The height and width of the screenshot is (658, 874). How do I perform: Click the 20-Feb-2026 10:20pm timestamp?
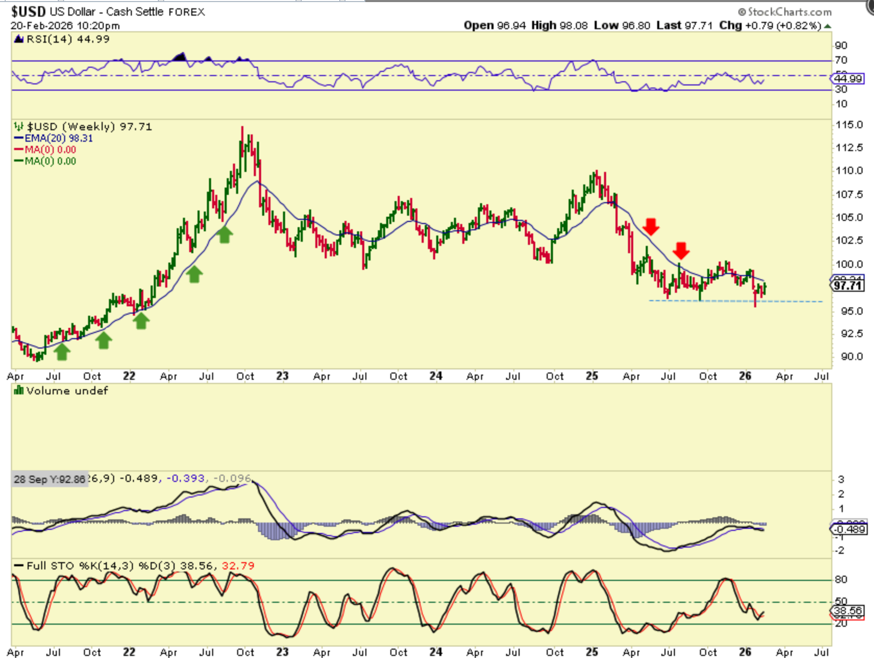click(65, 26)
